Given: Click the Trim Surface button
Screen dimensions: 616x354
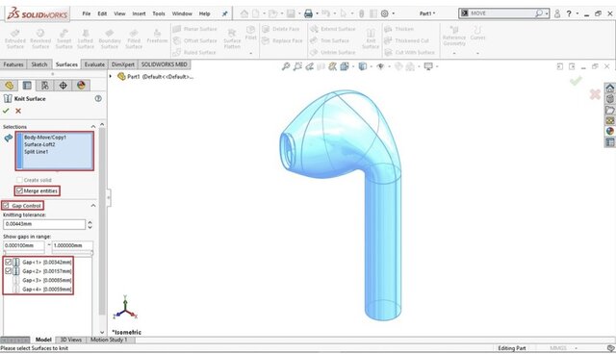Looking at the screenshot, I should (x=329, y=40).
